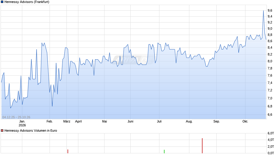Click the date range '04.12.25 - 25.10.26'
This screenshot has width=279, height=156.
pyautogui.click(x=16, y=117)
